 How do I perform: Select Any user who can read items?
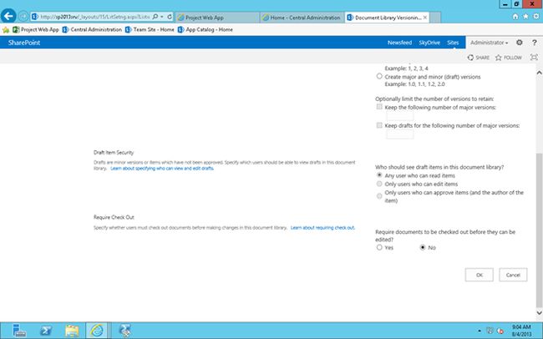click(379, 175)
